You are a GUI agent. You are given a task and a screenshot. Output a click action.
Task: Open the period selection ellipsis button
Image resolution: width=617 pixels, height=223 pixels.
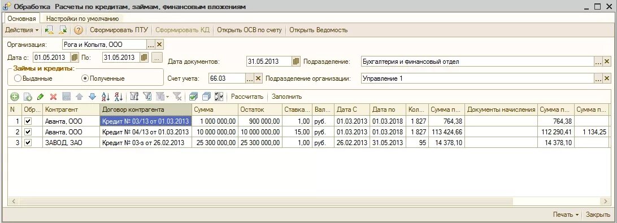(157, 58)
